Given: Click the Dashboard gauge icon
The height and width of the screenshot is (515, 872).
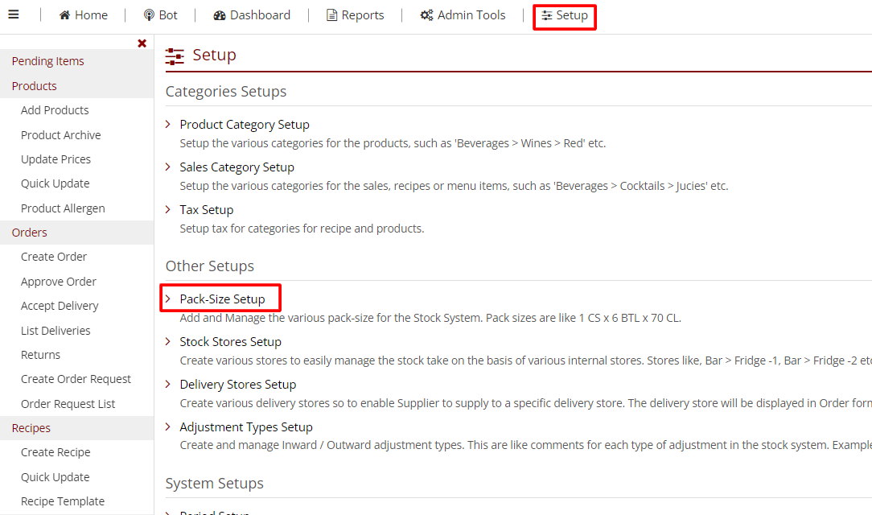Looking at the screenshot, I should point(220,15).
